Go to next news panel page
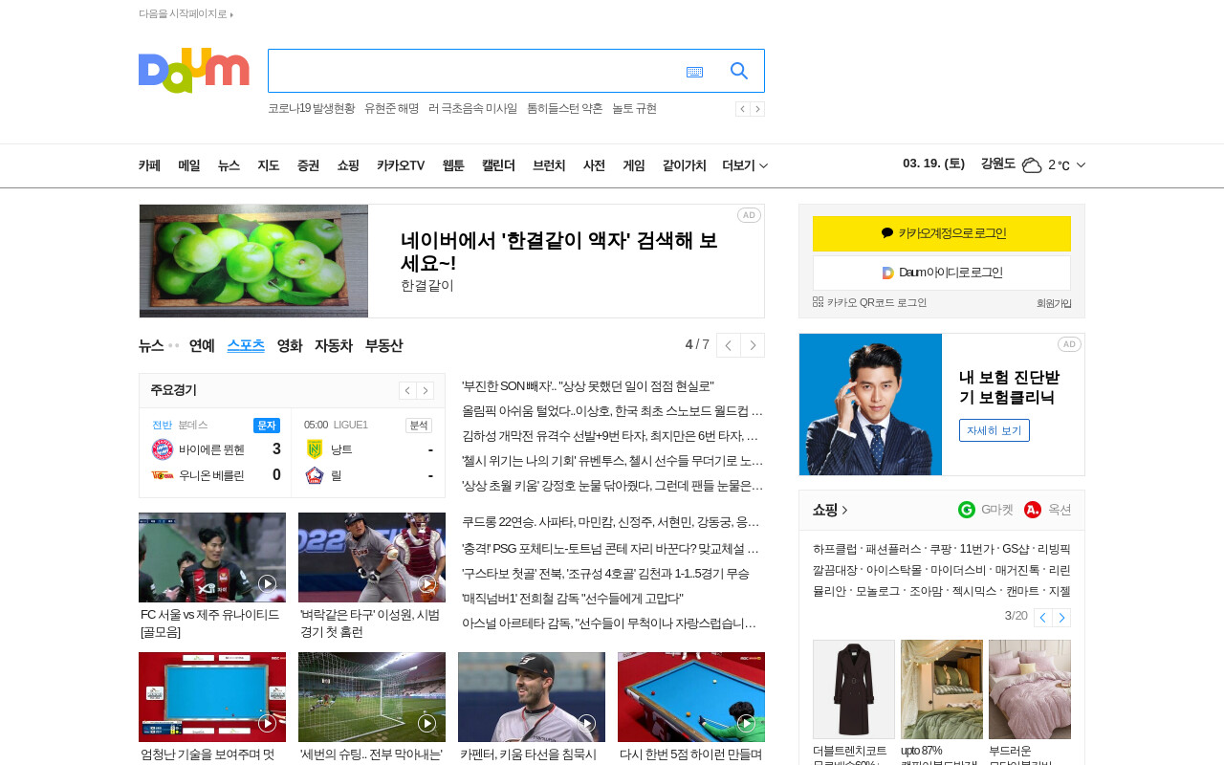 (753, 345)
